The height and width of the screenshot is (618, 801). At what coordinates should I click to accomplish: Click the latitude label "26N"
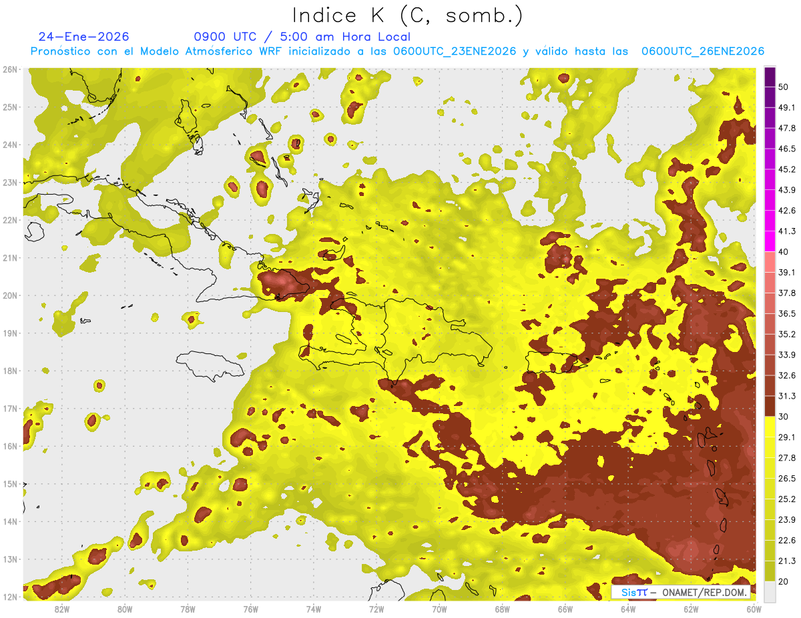pyautogui.click(x=10, y=69)
